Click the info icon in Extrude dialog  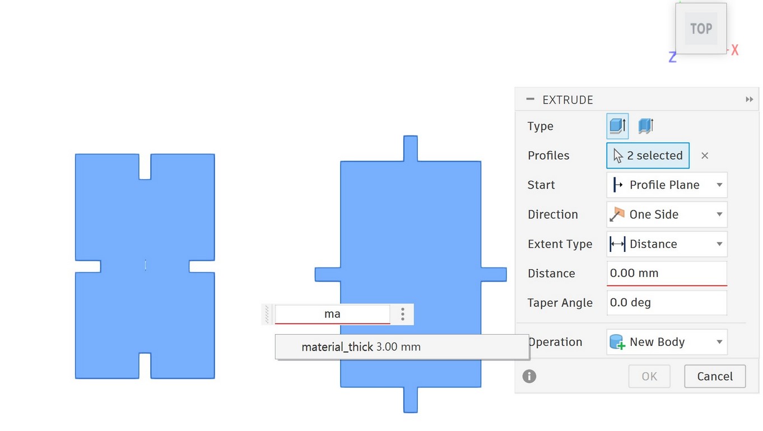click(x=529, y=376)
